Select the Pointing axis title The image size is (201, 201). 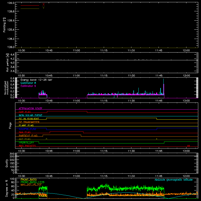point(4,25)
